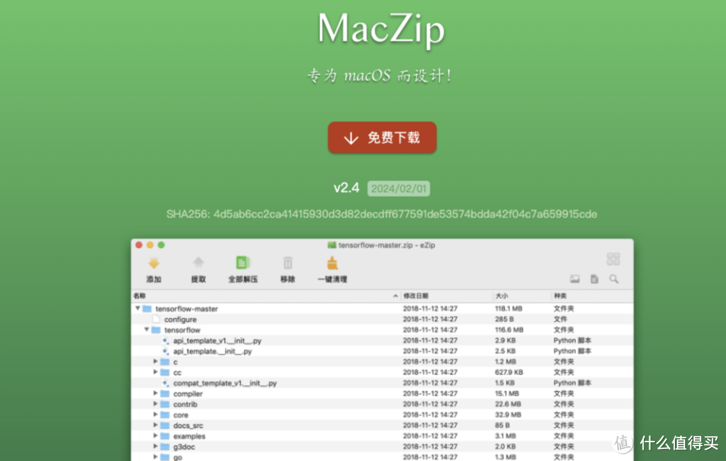Click the image preview icon in toolbar

pos(575,279)
